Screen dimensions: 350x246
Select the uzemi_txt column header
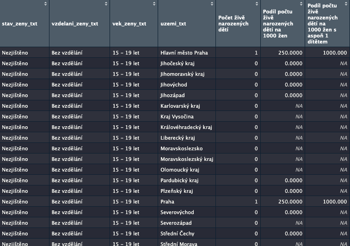pyautogui.click(x=173, y=24)
